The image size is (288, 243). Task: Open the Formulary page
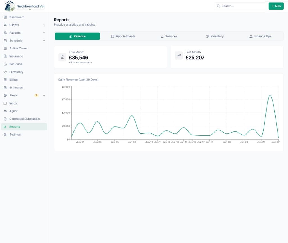[24, 72]
